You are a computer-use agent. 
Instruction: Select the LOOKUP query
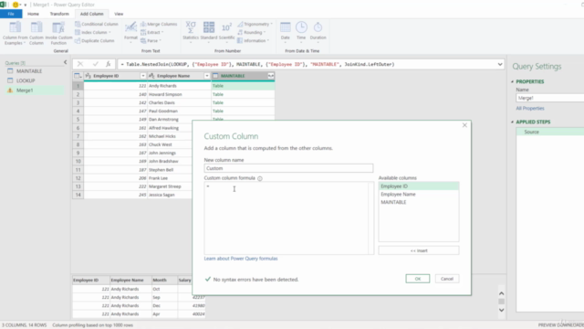26,80
